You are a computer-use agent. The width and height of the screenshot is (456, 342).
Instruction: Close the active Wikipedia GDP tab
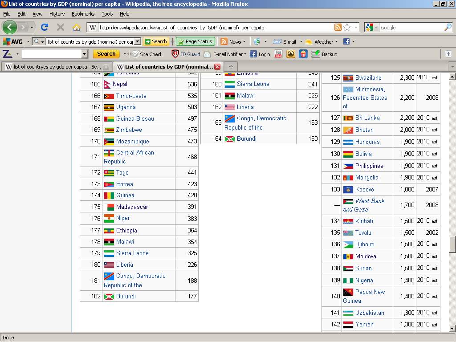217,67
